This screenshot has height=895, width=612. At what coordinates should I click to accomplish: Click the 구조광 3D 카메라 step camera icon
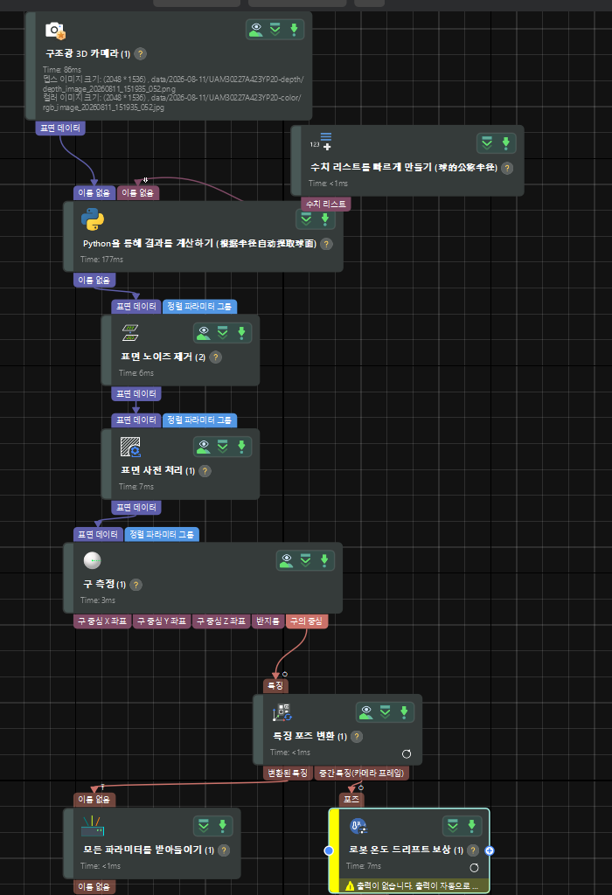click(55, 31)
